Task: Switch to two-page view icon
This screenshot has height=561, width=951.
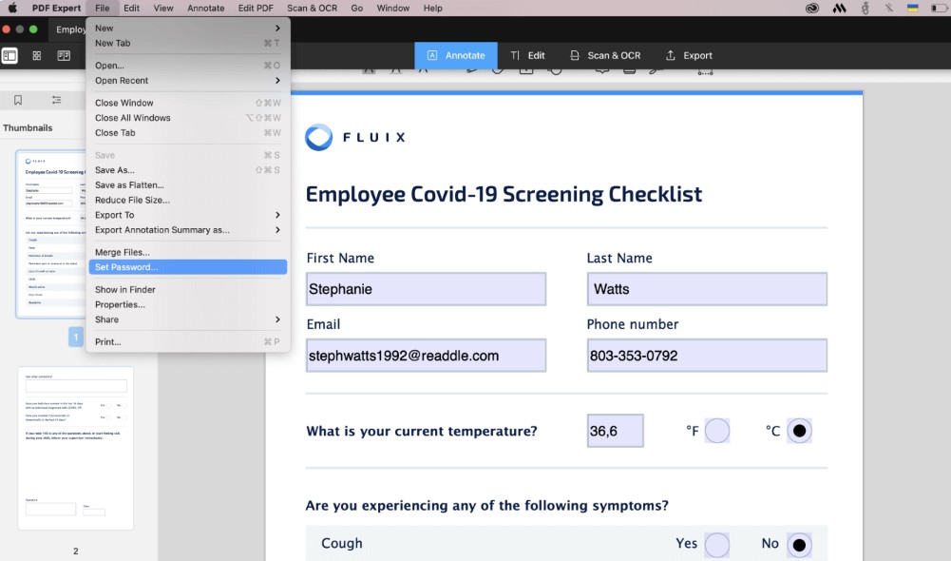Action: tap(64, 56)
